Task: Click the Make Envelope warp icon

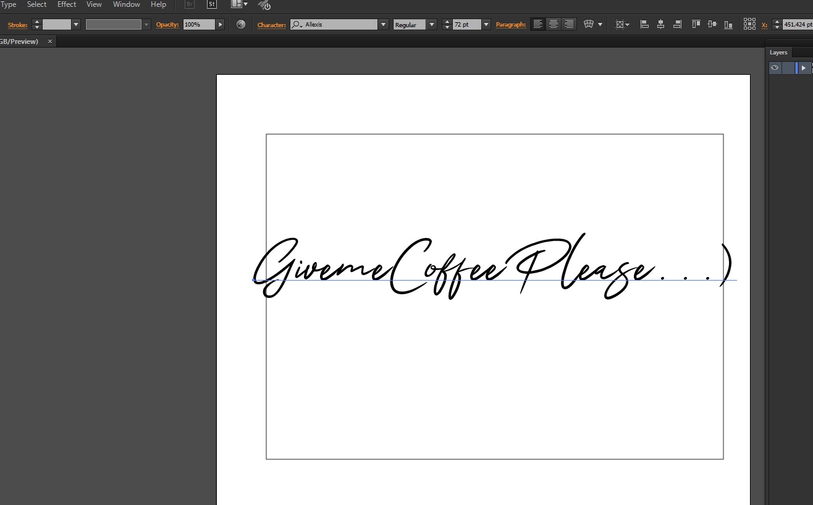Action: pos(589,24)
